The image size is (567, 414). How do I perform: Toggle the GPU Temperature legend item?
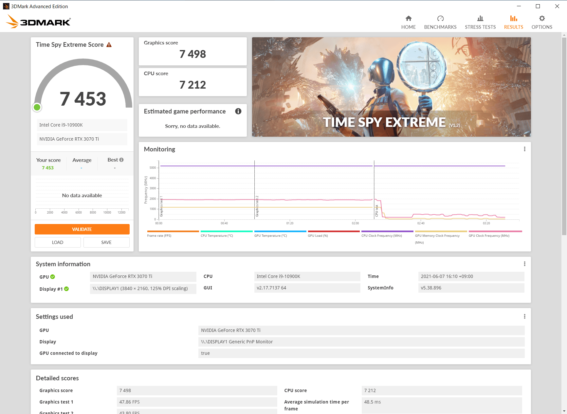tap(280, 234)
